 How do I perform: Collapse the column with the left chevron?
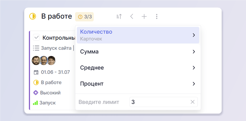pyautogui.click(x=132, y=16)
